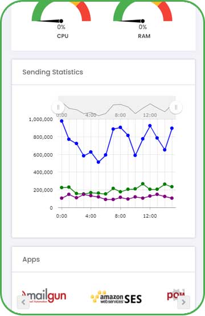Click the carousel next arrow
The image size is (205, 316).
coord(183,302)
